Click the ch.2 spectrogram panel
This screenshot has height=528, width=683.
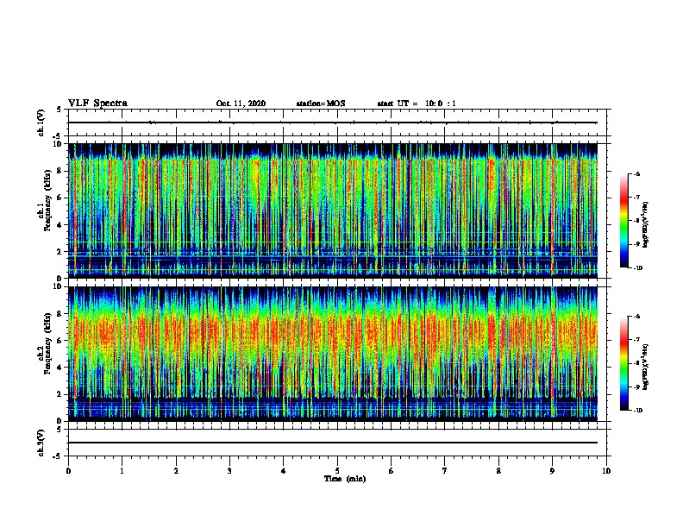[333, 354]
